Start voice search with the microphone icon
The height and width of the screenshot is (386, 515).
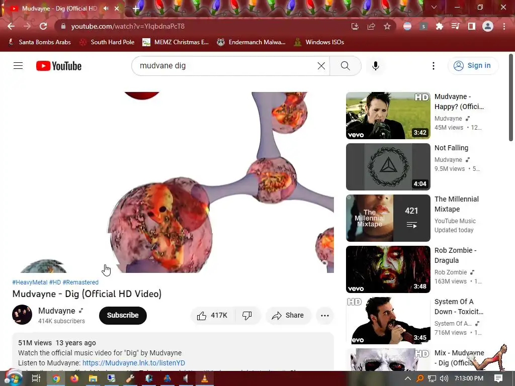375,66
